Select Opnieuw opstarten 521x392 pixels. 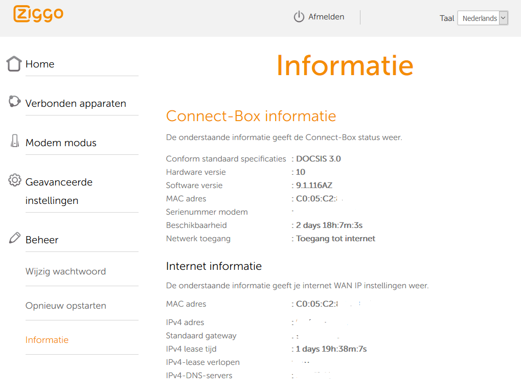66,306
